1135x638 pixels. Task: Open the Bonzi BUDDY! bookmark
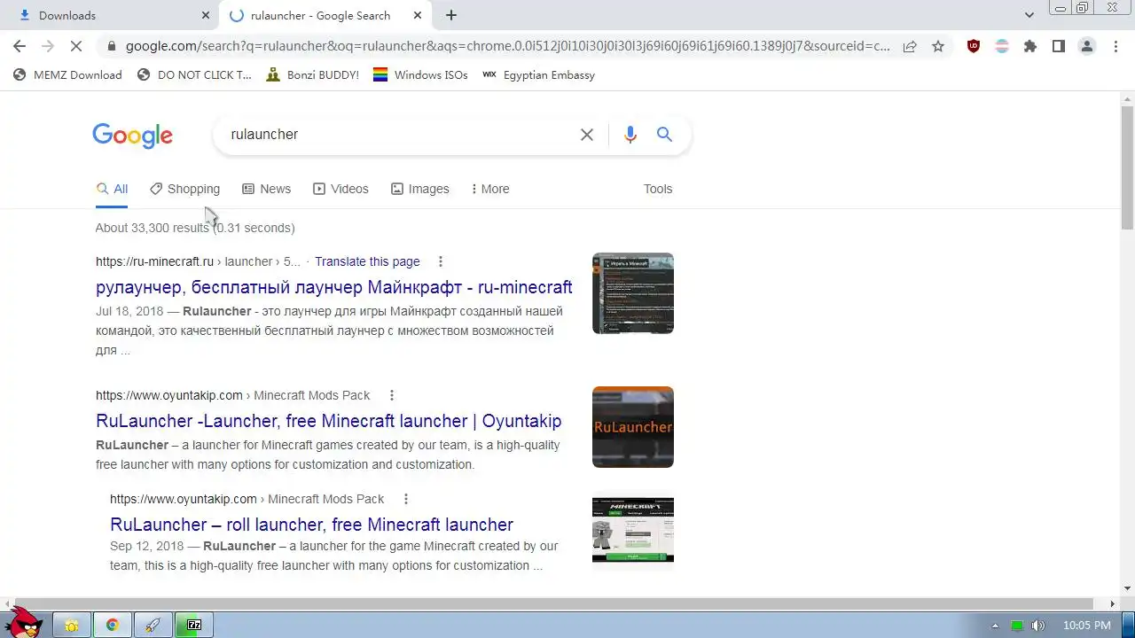click(312, 75)
